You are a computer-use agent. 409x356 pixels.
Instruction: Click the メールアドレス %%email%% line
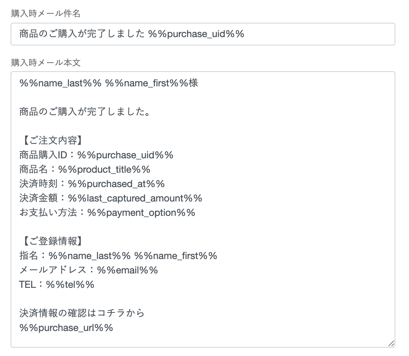(x=88, y=270)
